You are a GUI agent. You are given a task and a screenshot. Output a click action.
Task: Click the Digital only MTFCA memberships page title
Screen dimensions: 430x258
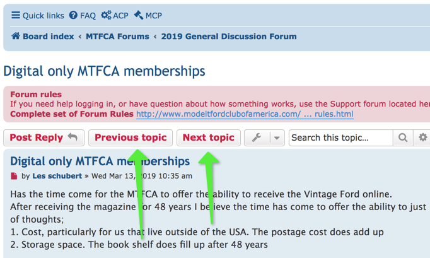pos(104,71)
